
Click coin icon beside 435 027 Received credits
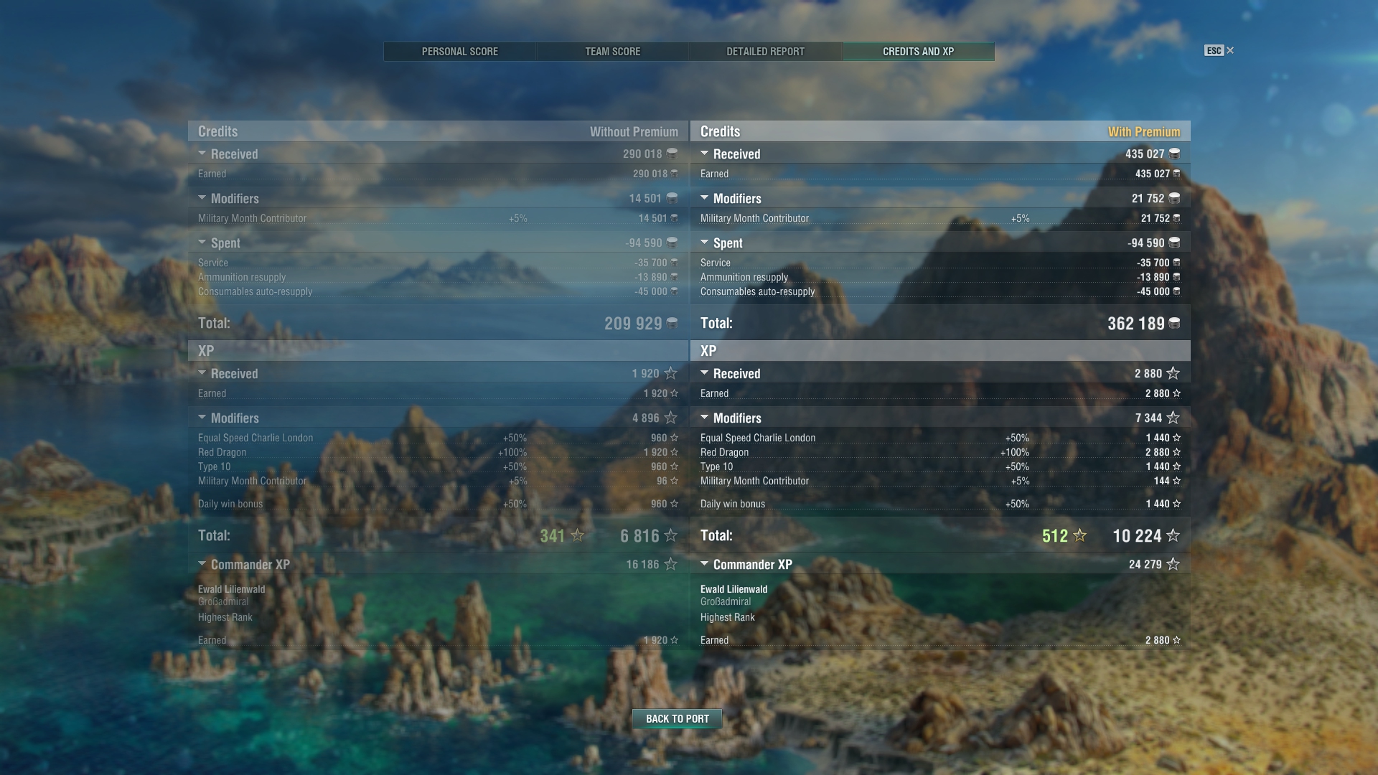(1174, 154)
